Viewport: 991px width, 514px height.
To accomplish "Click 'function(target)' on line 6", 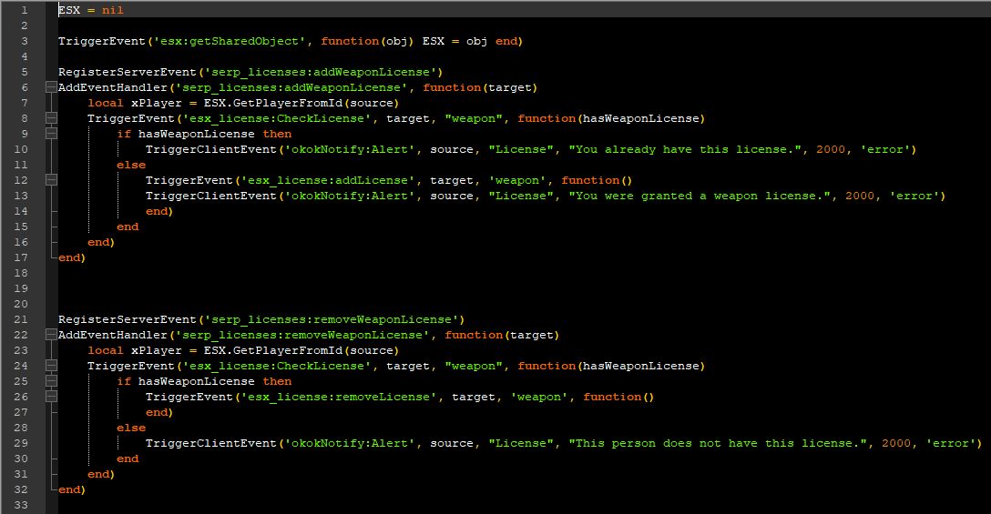I will tap(480, 87).
